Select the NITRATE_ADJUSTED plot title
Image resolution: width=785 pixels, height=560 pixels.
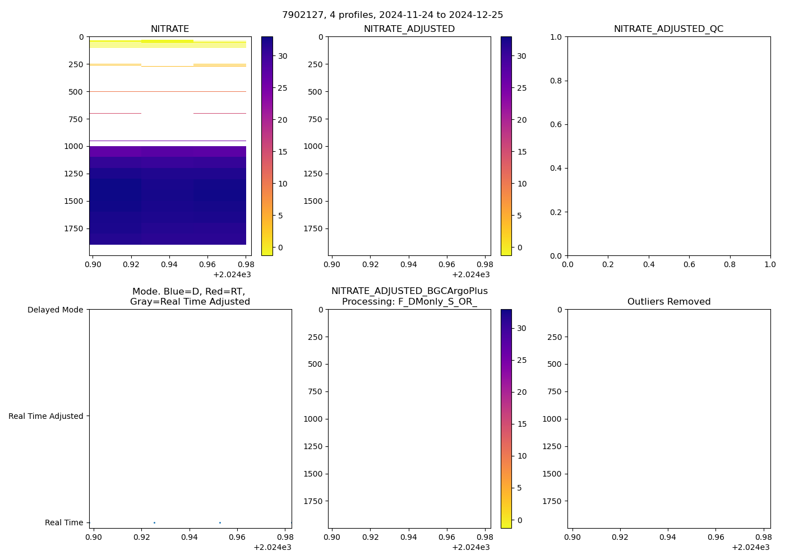(x=409, y=29)
